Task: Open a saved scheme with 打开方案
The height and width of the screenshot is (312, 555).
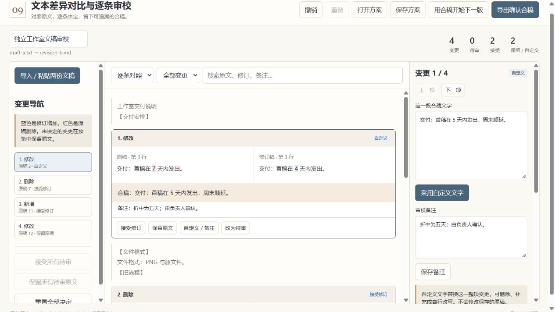Action: [x=369, y=10]
